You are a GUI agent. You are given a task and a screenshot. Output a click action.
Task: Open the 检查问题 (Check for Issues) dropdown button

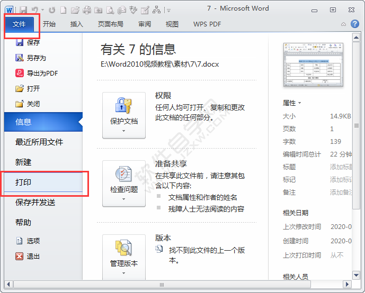coord(124,184)
